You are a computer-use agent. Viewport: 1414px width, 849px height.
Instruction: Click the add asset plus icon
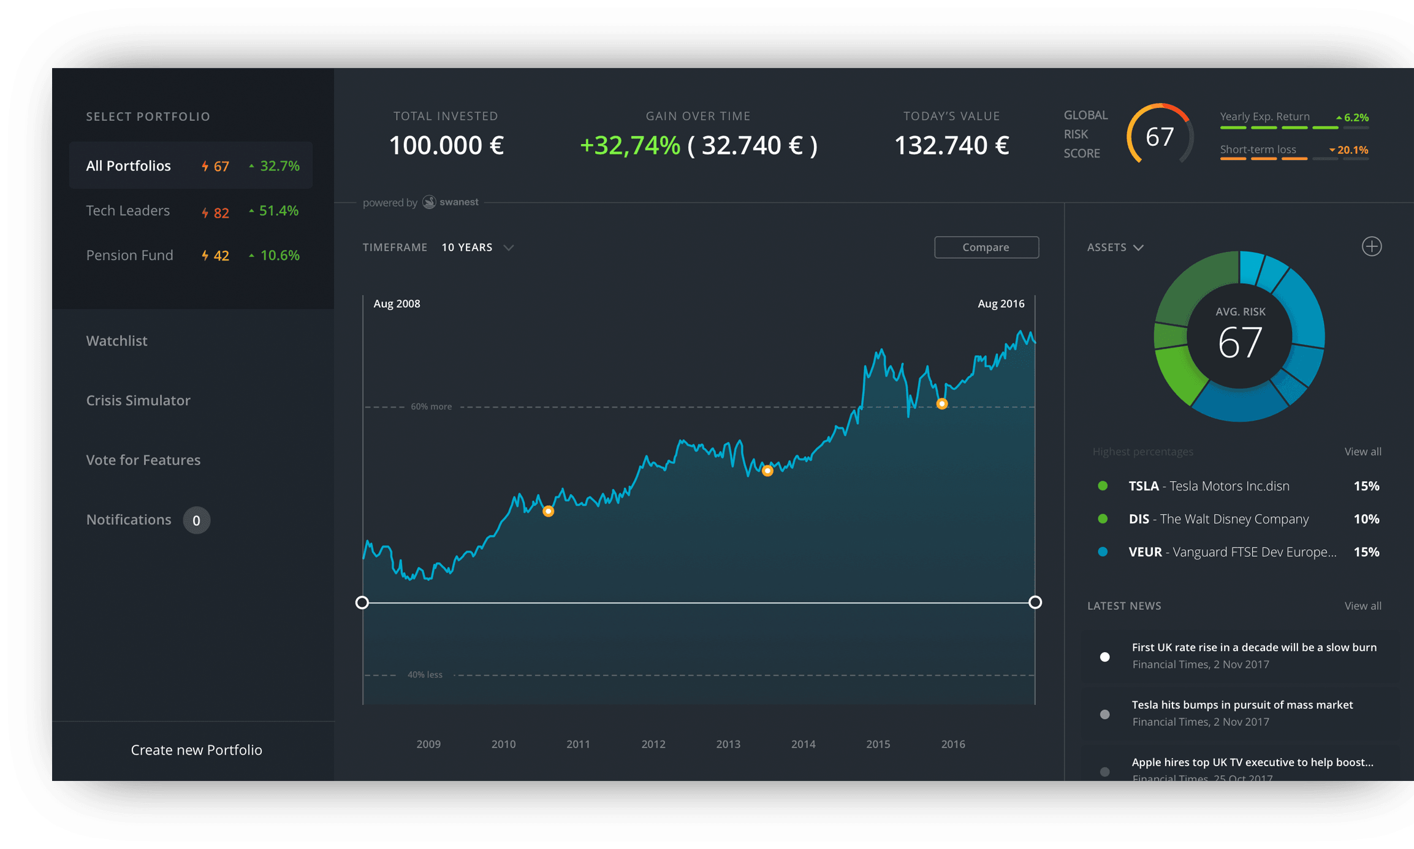pos(1371,246)
